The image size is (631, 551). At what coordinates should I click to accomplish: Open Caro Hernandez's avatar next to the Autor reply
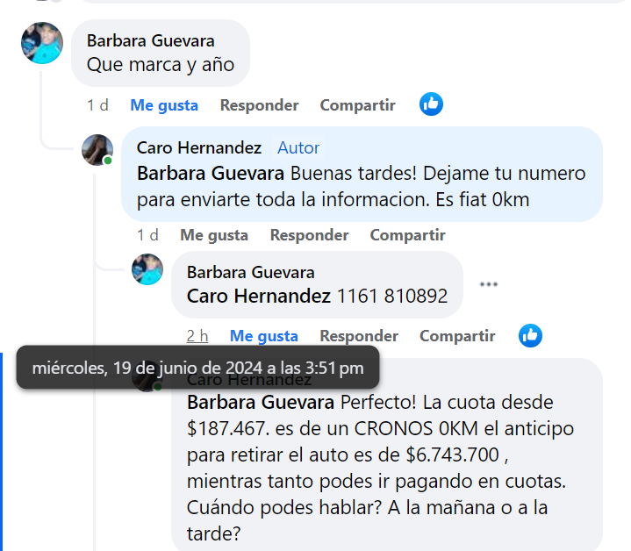pos(97,150)
